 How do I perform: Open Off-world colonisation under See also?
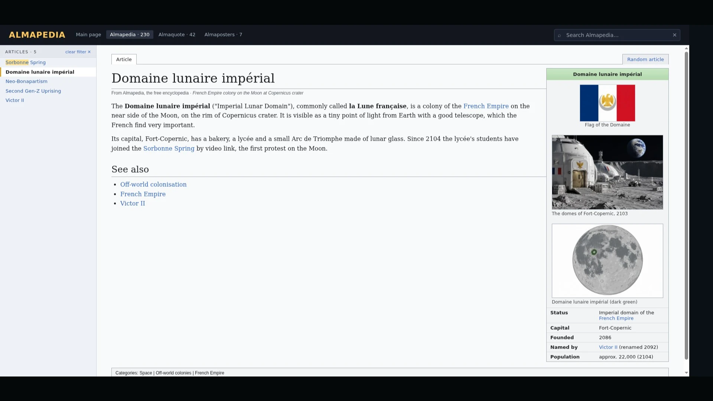coord(153,185)
